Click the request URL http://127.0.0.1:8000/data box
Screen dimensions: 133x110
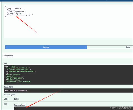[68, 91]
